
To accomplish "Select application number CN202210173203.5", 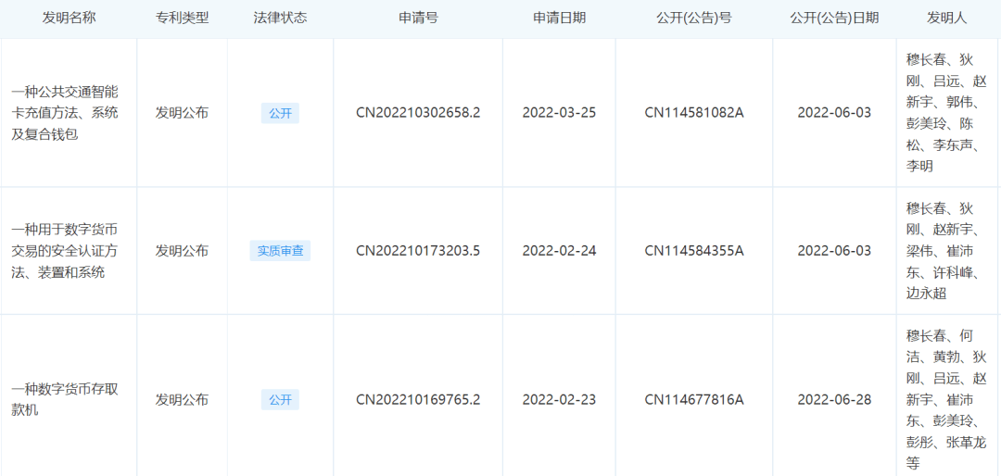I will point(418,250).
